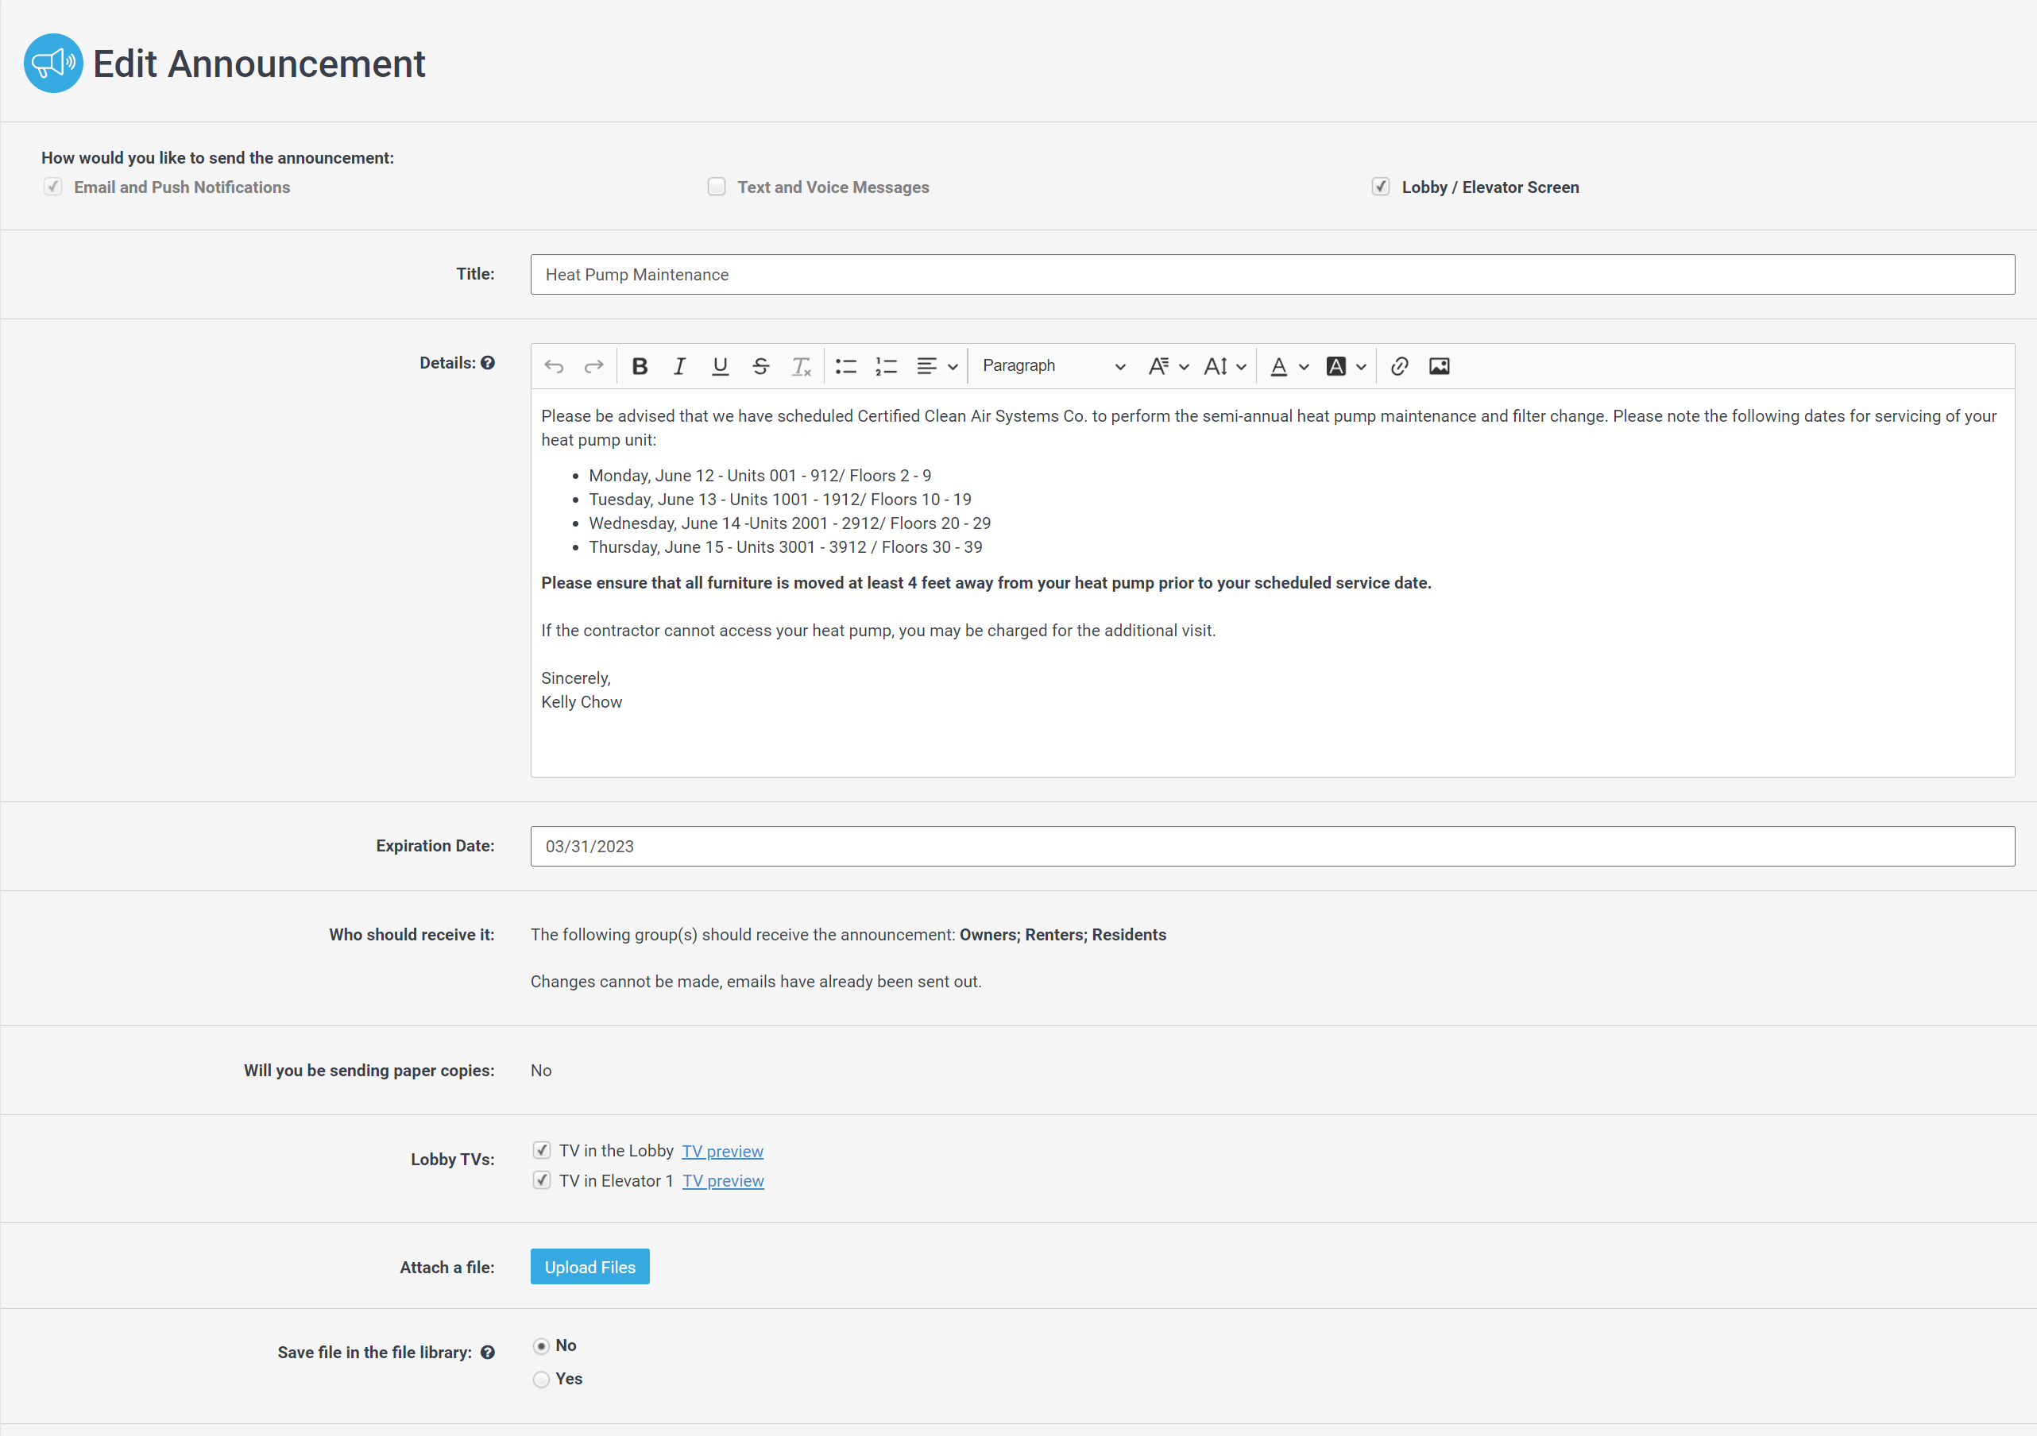
Task: Open the font background color picker
Action: click(1345, 365)
